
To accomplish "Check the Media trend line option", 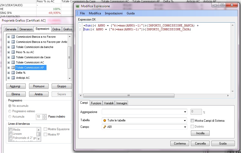I will click(11, 130).
